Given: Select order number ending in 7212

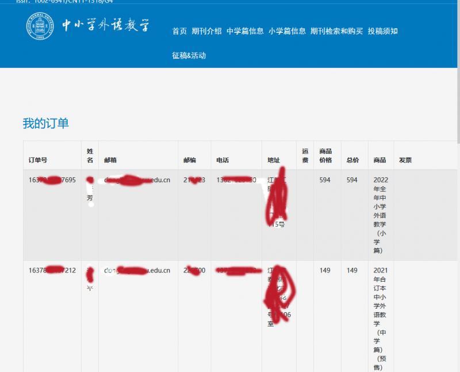Looking at the screenshot, I should 52,270.
